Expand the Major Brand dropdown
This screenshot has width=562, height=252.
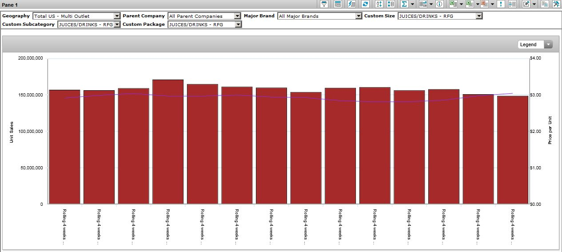359,16
